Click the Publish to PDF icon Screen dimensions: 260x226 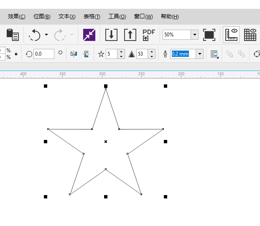coord(149,35)
